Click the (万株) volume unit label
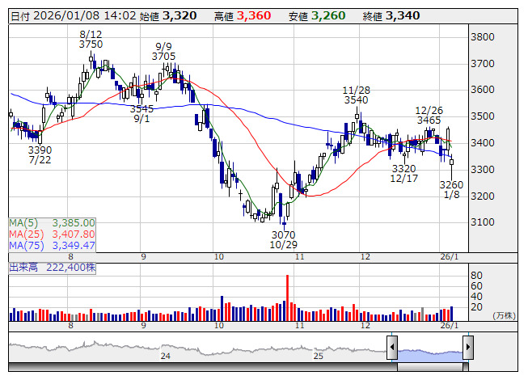528x380 pixels. [x=504, y=315]
